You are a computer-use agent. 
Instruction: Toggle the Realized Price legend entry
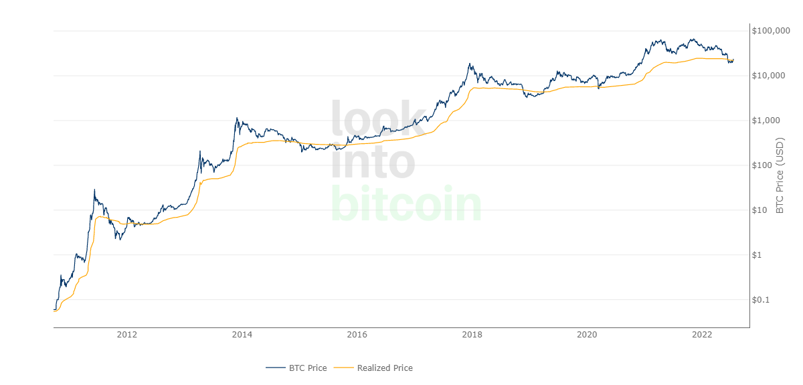click(385, 368)
